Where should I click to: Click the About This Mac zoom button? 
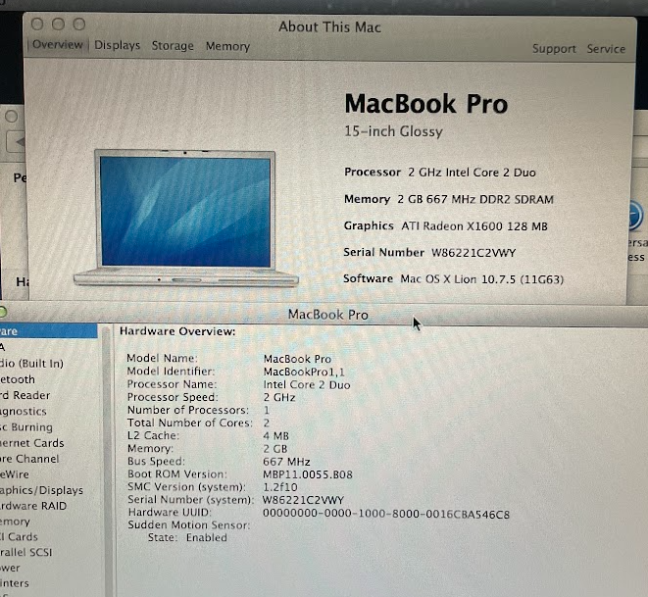(79, 24)
